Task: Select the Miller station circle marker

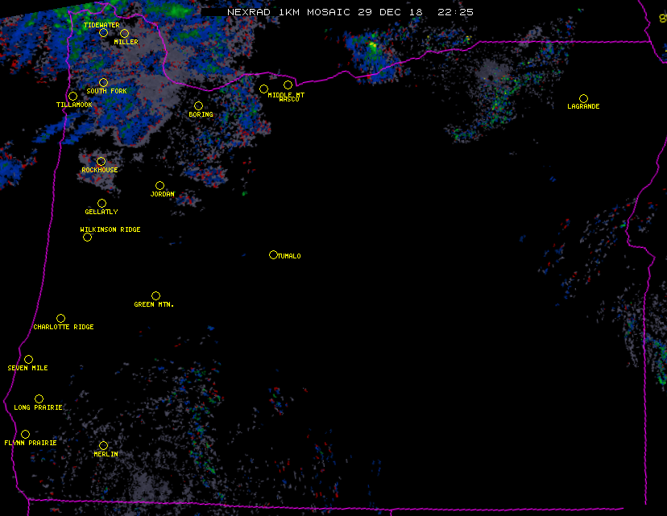Action: coord(124,33)
